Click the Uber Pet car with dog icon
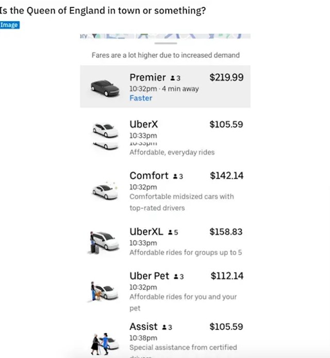Screen dimensions: 330x358 point(104,291)
